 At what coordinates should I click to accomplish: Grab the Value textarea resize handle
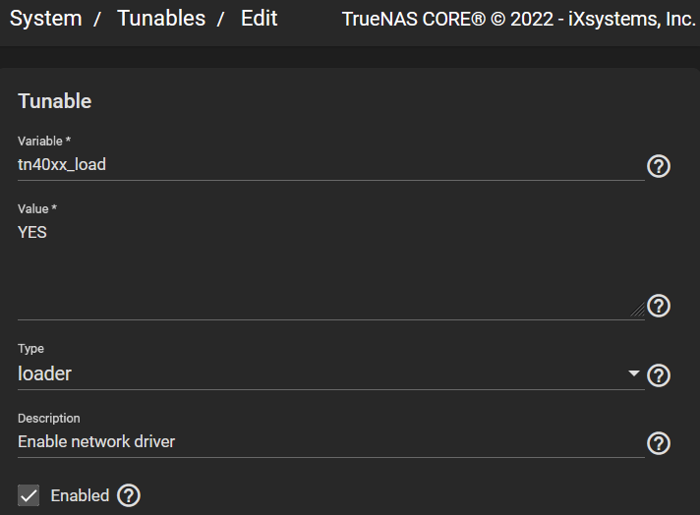(x=637, y=310)
